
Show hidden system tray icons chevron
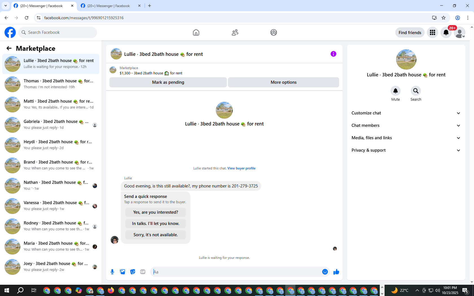tap(417, 290)
